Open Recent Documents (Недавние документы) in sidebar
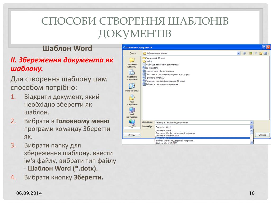This screenshot has height=203, width=271. [x=132, y=75]
